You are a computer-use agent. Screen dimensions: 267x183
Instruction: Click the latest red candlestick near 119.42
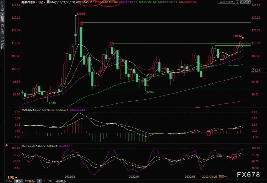243,40
